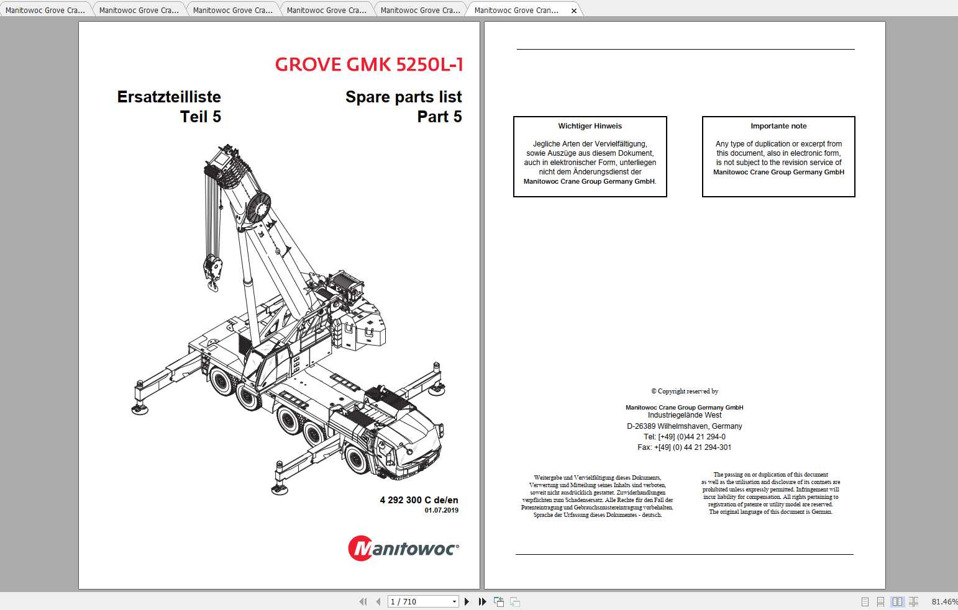
Task: Click the document number 4 292 300 C de/en
Action: click(419, 500)
